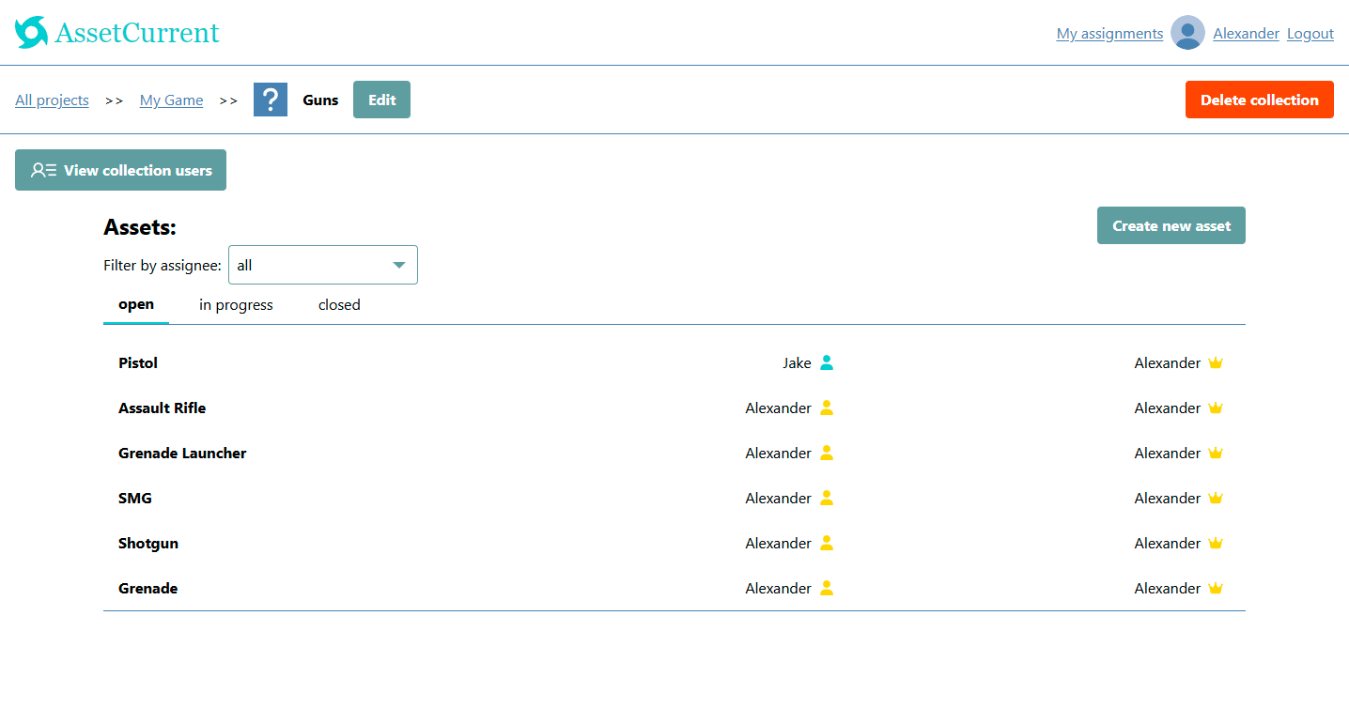This screenshot has height=708, width=1349.
Task: Switch to the open tab
Action: click(x=136, y=304)
